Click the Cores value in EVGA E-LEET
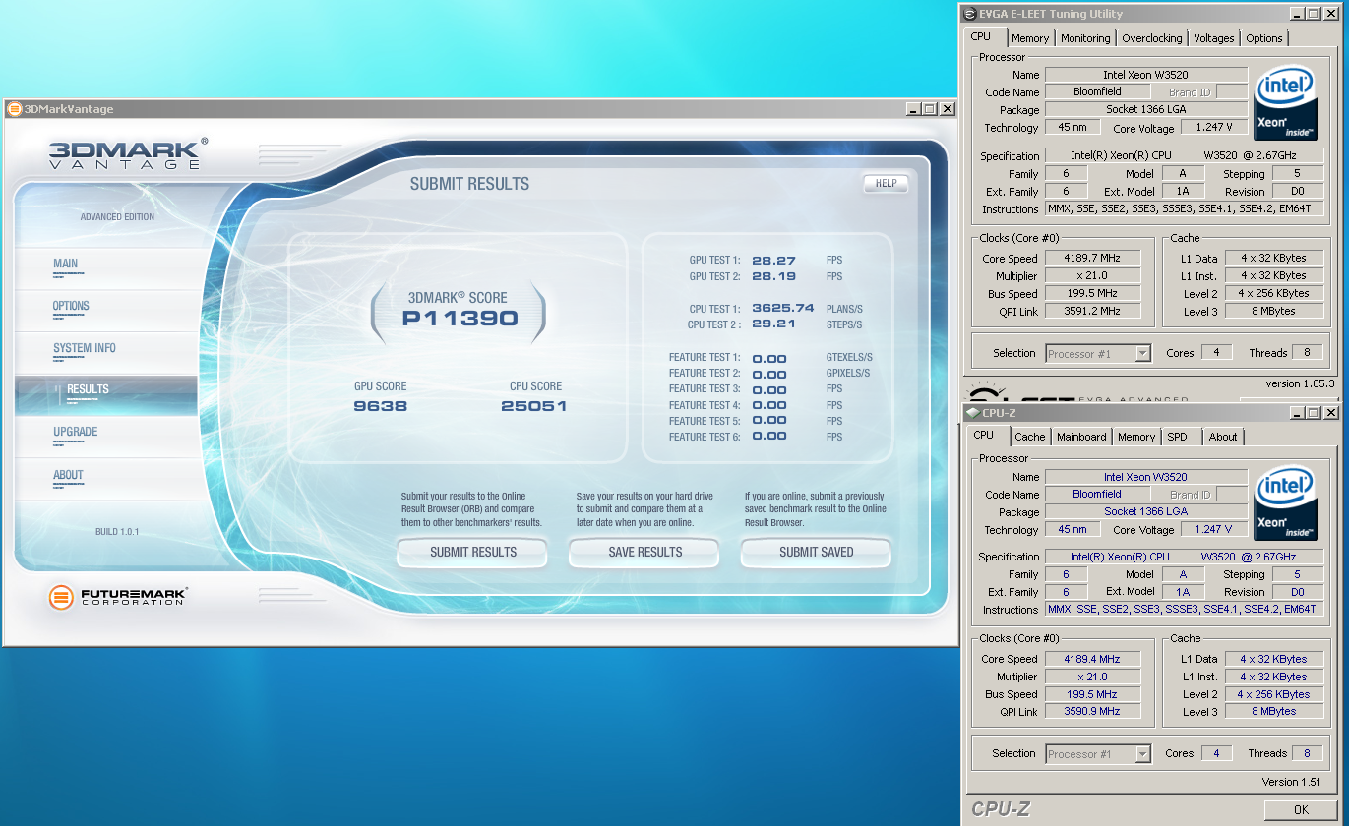Screen dimensions: 1349x826 tap(1216, 353)
